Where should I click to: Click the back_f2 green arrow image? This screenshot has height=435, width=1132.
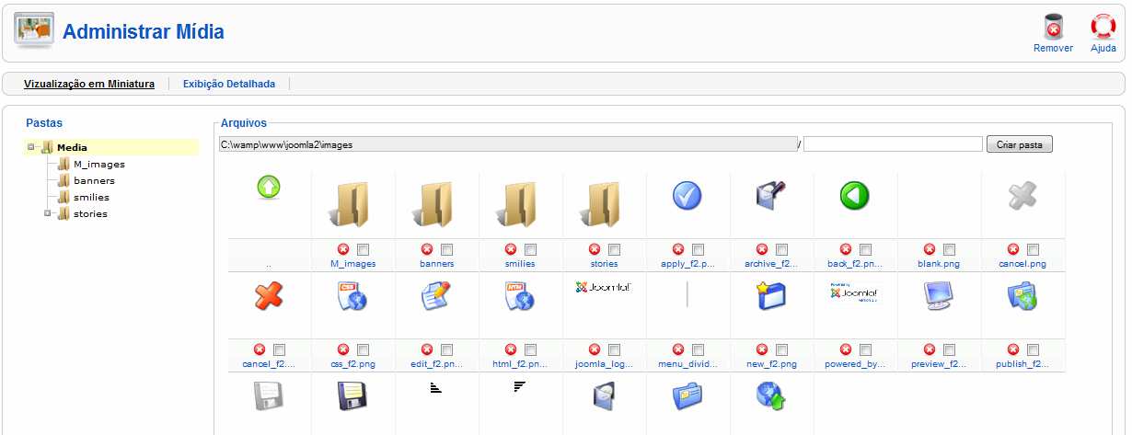(x=854, y=195)
